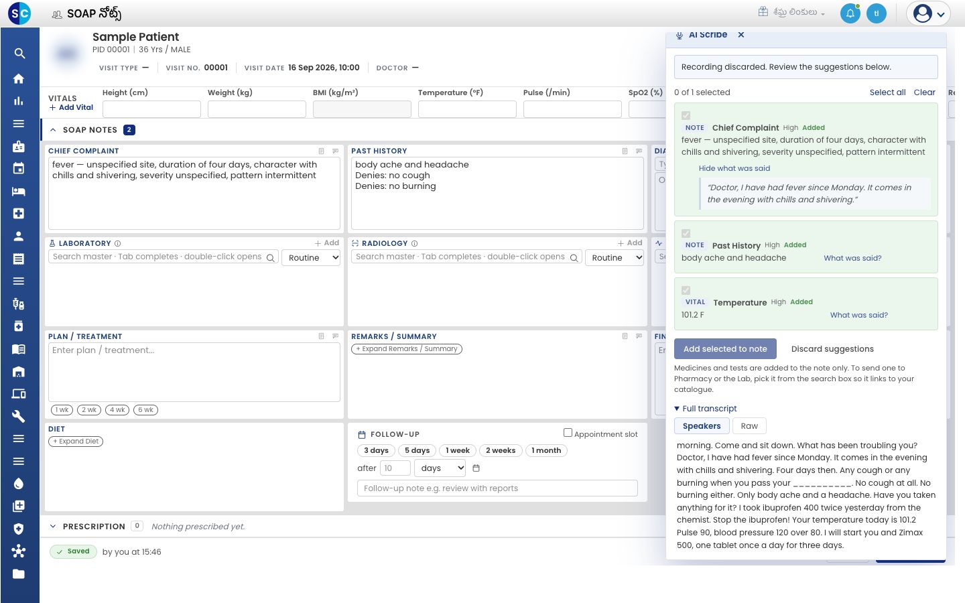Select the 1 week follow-up chip
Viewport: 965px width, 603px height.
click(458, 451)
